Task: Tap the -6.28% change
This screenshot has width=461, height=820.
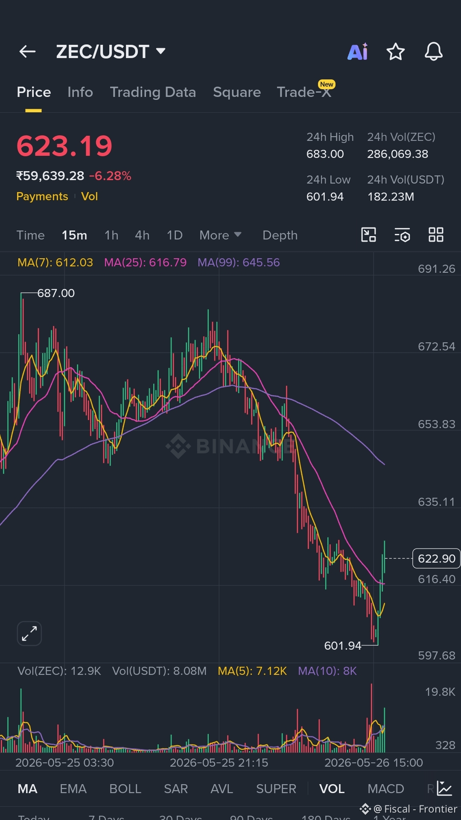Action: coord(110,176)
